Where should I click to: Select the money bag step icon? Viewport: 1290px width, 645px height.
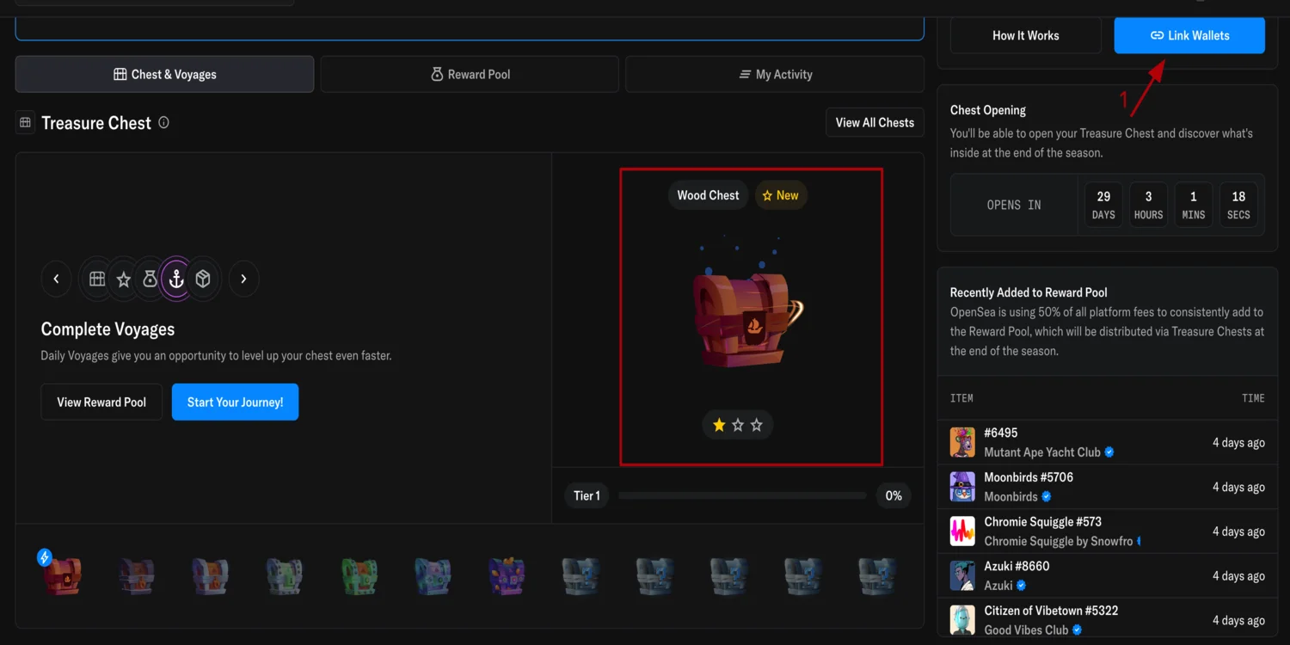150,279
